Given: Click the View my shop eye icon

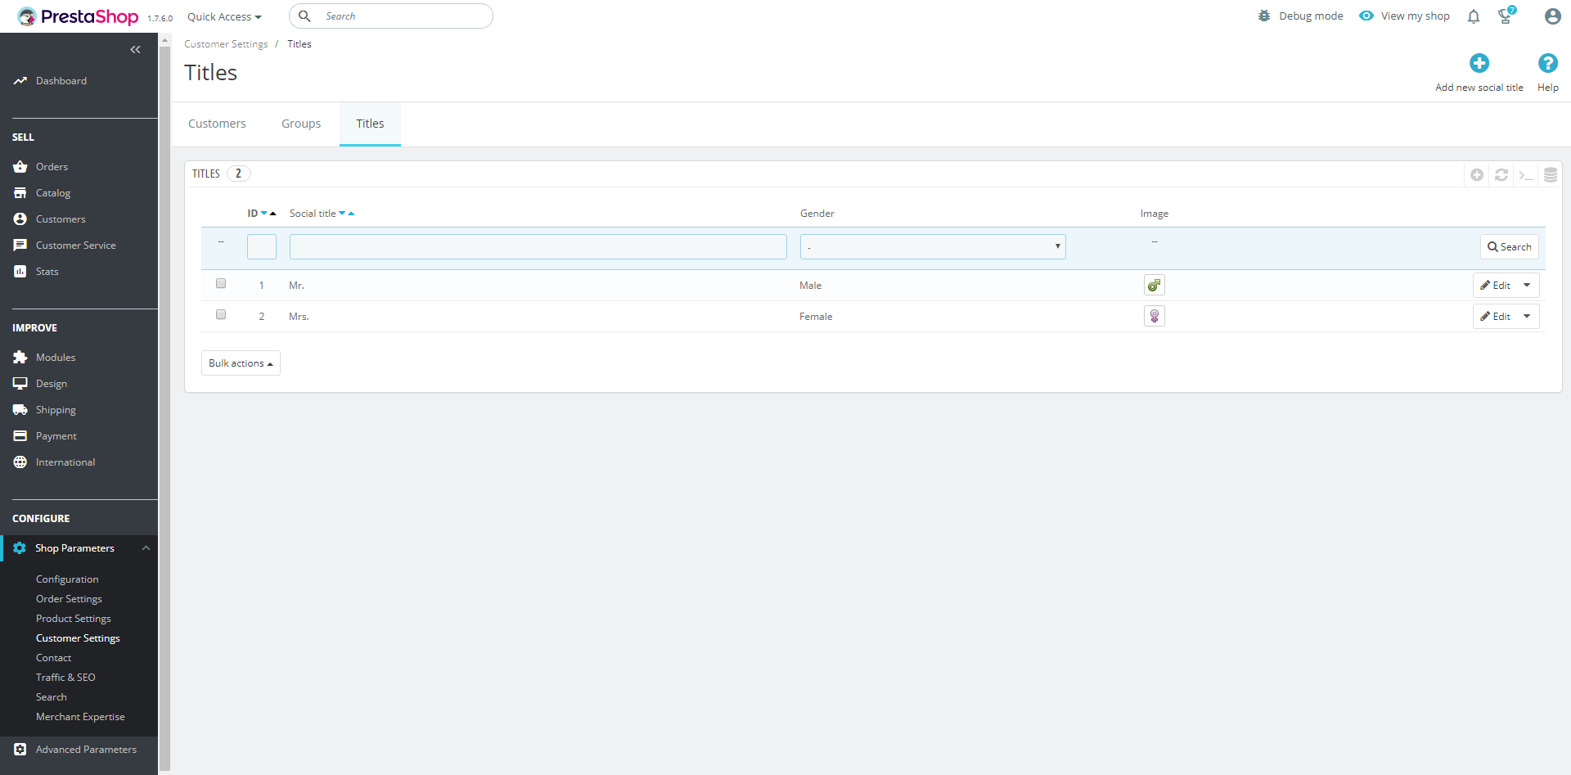Looking at the screenshot, I should pos(1366,16).
